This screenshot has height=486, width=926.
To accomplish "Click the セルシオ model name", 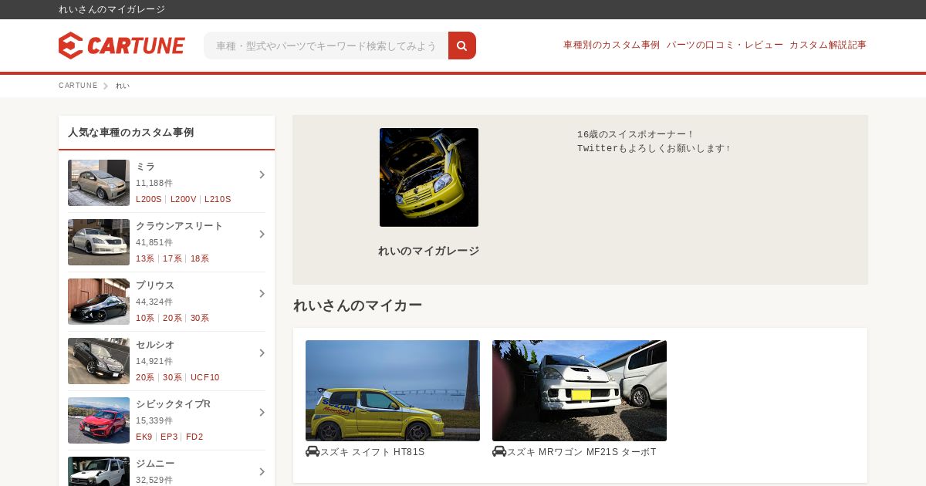I will tap(155, 345).
